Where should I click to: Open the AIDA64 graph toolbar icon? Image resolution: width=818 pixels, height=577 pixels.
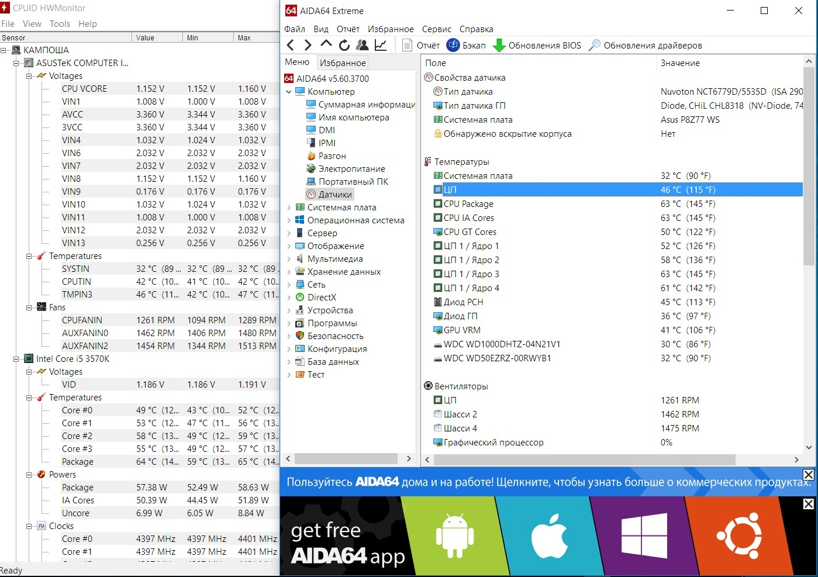point(381,45)
